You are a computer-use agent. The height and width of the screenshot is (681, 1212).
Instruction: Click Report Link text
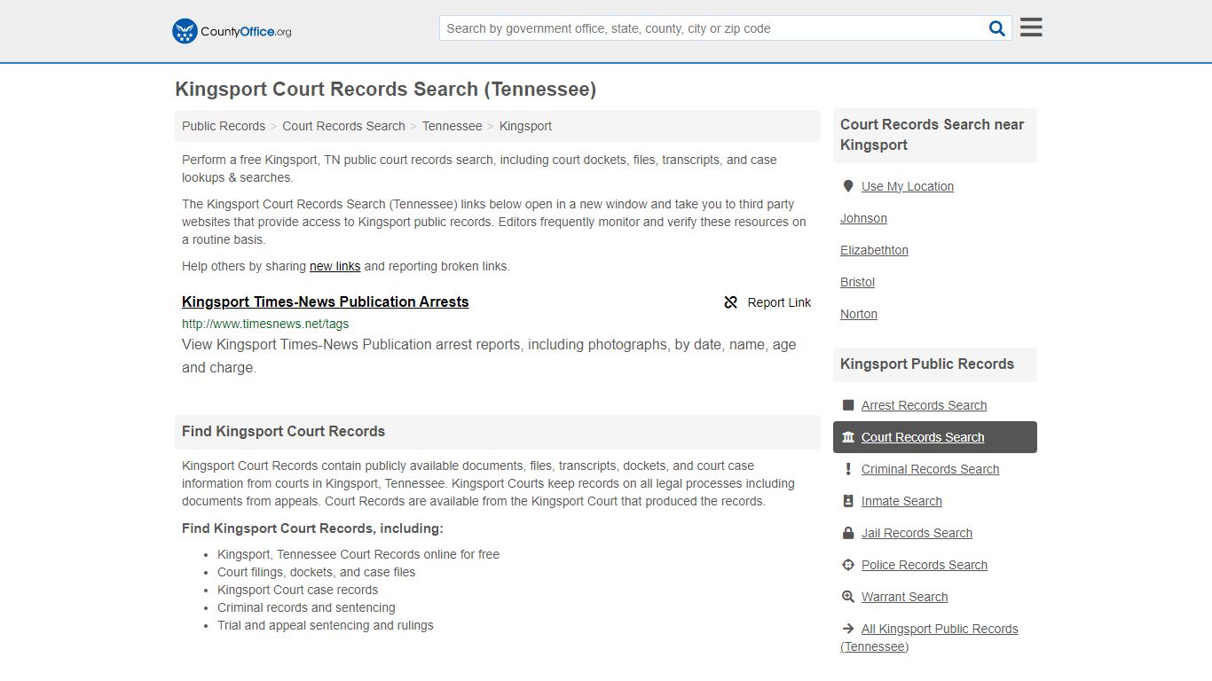click(x=779, y=302)
